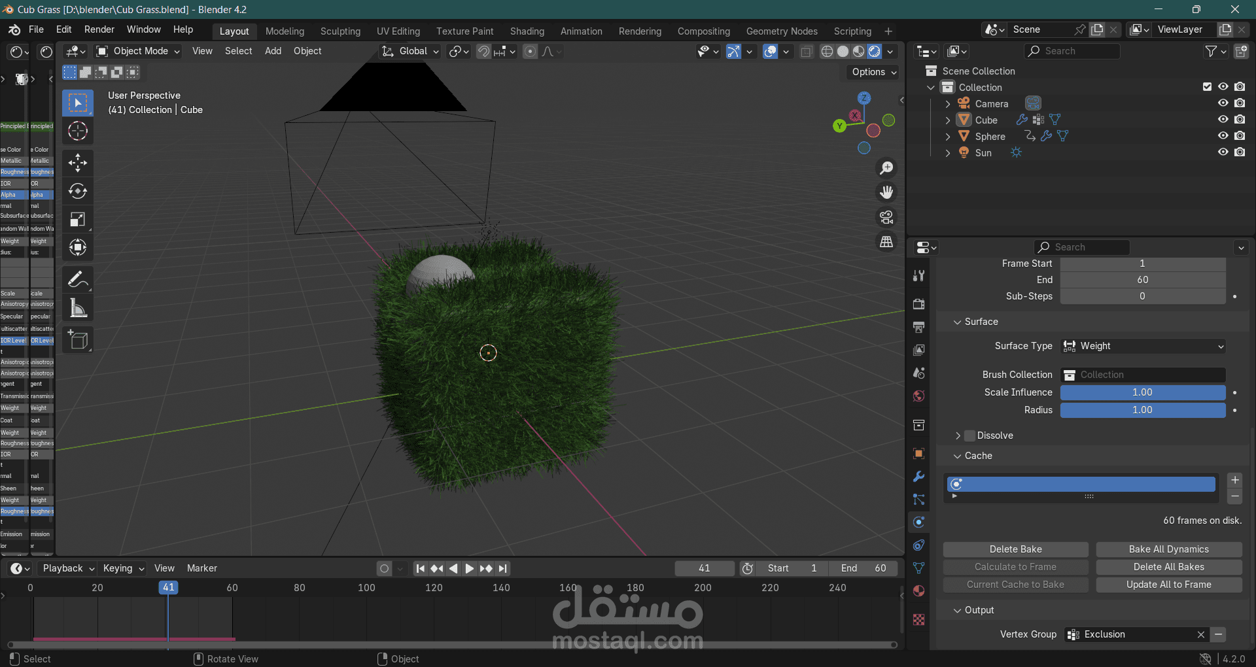Open the Particles properties tab
Viewport: 1256px width, 667px height.
point(919,500)
